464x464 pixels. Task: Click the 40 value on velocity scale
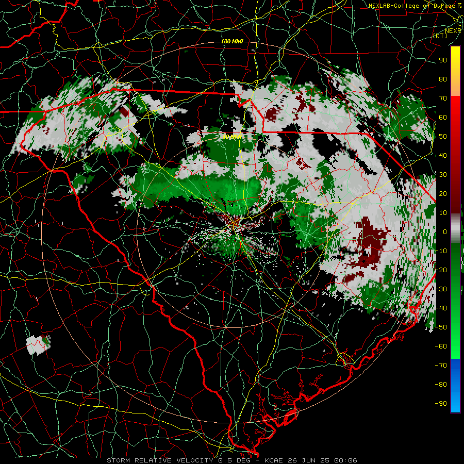click(x=443, y=156)
